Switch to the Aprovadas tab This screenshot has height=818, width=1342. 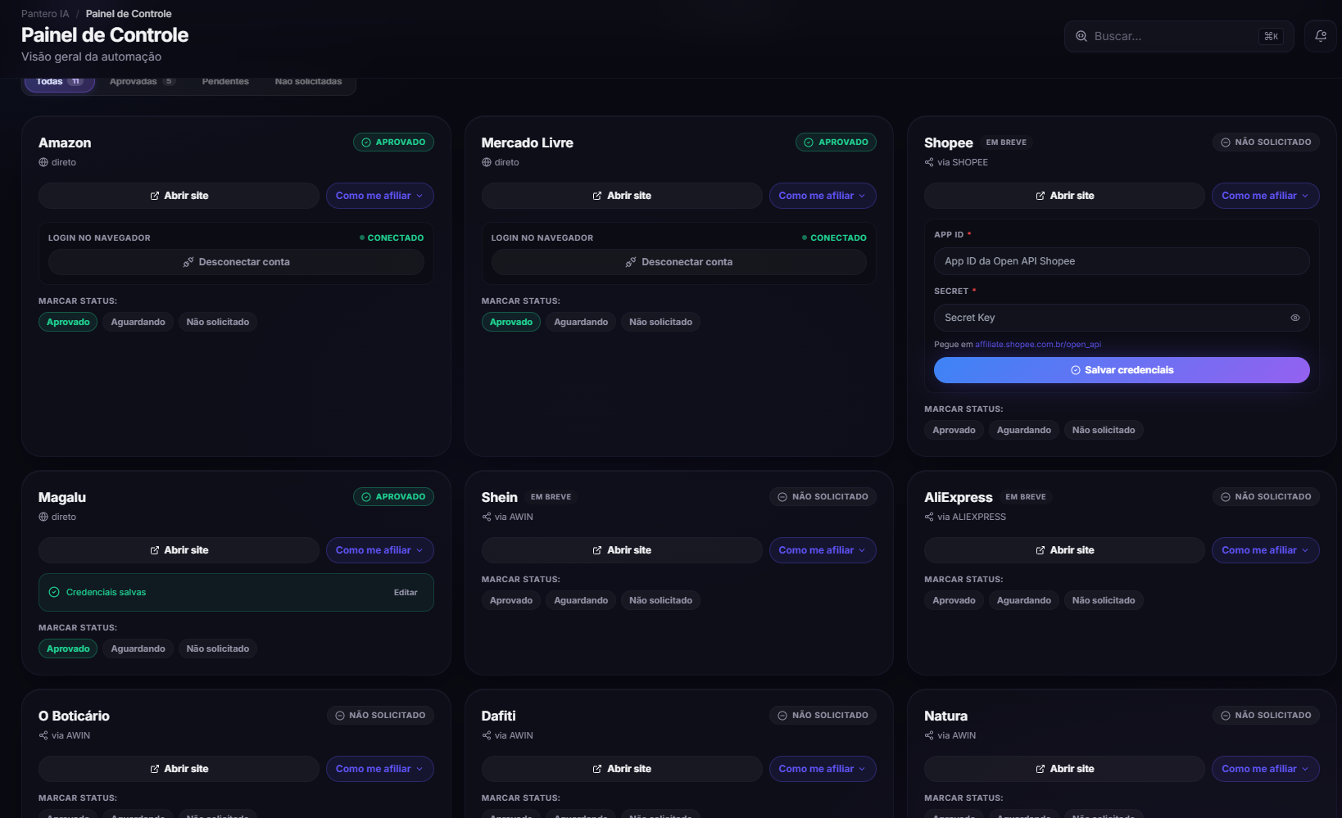tap(142, 82)
